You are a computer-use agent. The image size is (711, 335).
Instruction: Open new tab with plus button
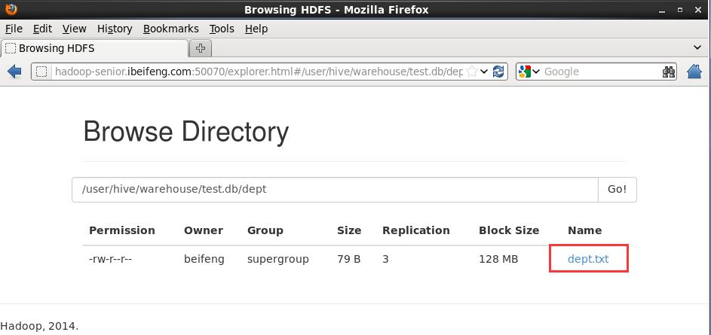[x=201, y=48]
